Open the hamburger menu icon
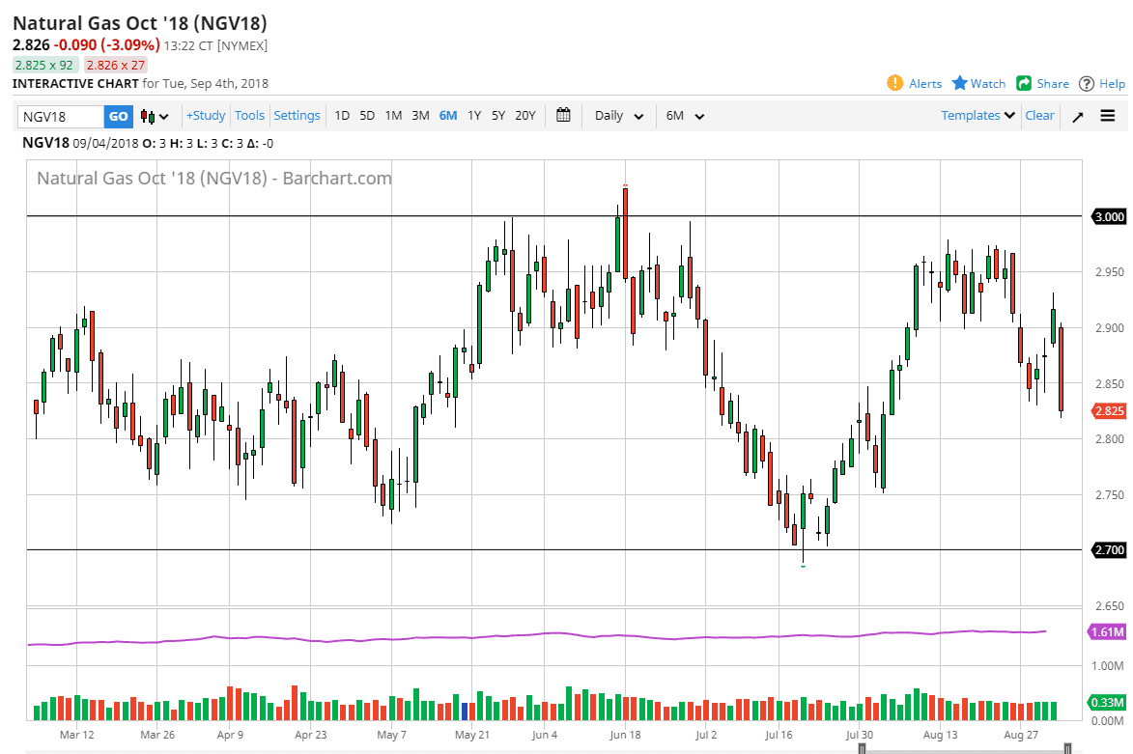Screen dimensions: 1133x754 [1107, 116]
